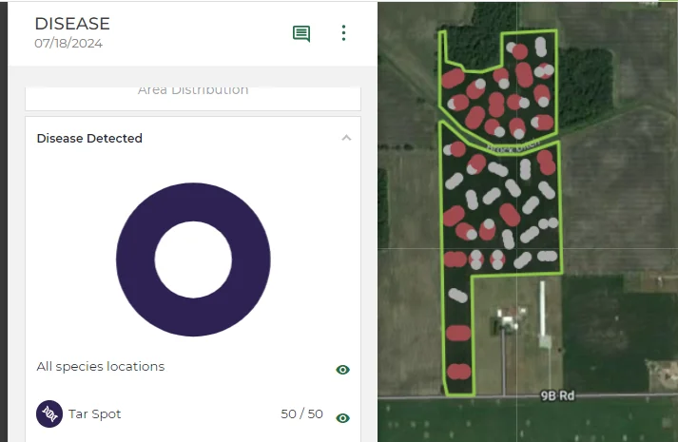
Task: Click the DISEASE panel title
Action: pos(72,24)
